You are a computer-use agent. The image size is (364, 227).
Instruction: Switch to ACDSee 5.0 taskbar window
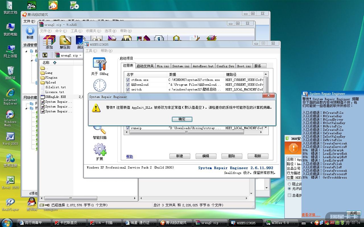coord(280,223)
